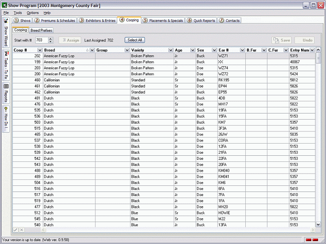Open the Tasks - To Fix panel
Viewport: 326px width, 244px height.
click(6, 64)
